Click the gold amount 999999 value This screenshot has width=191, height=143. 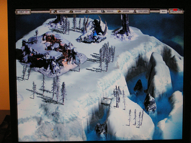126,11
